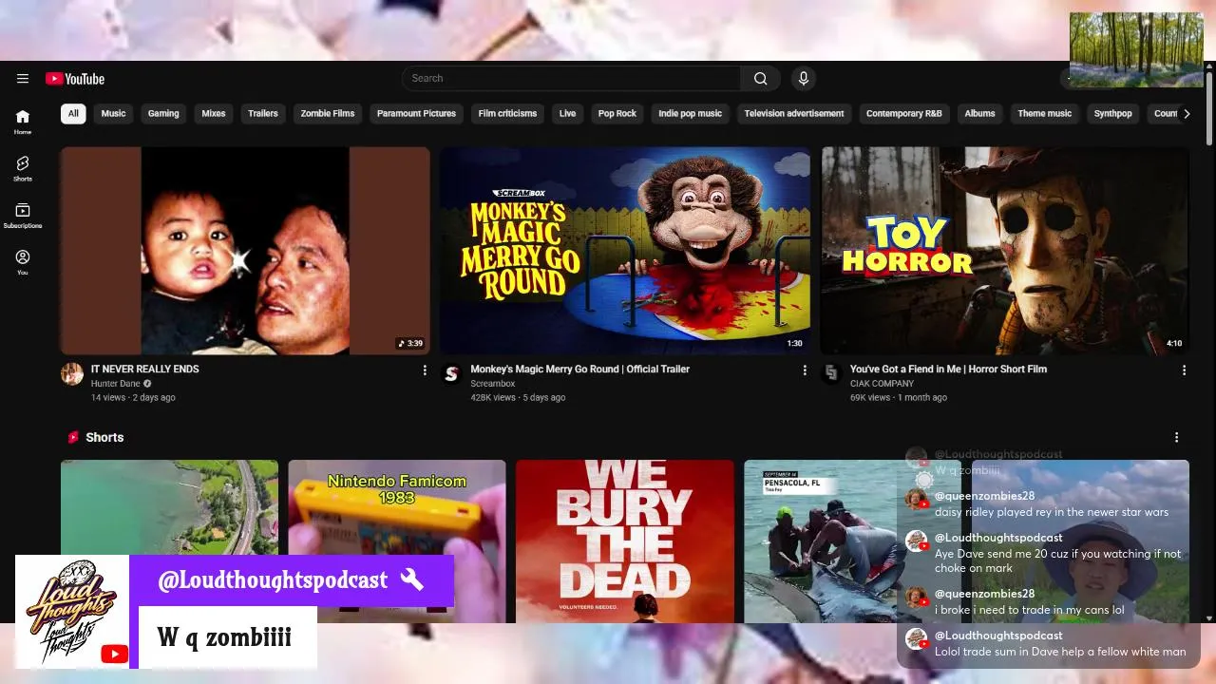The image size is (1216, 684).
Task: Open Subscriptions in sidebar
Action: [23, 215]
